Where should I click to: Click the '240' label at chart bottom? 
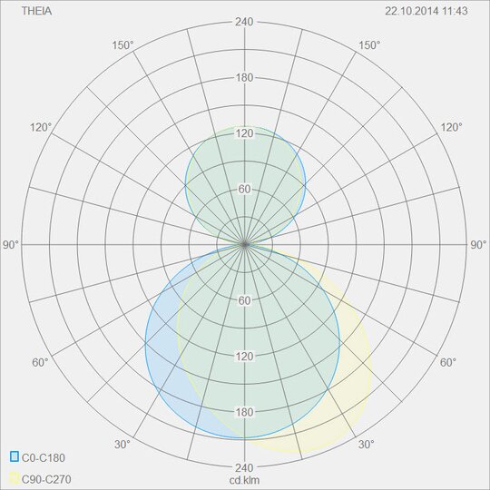pyautogui.click(x=244, y=468)
